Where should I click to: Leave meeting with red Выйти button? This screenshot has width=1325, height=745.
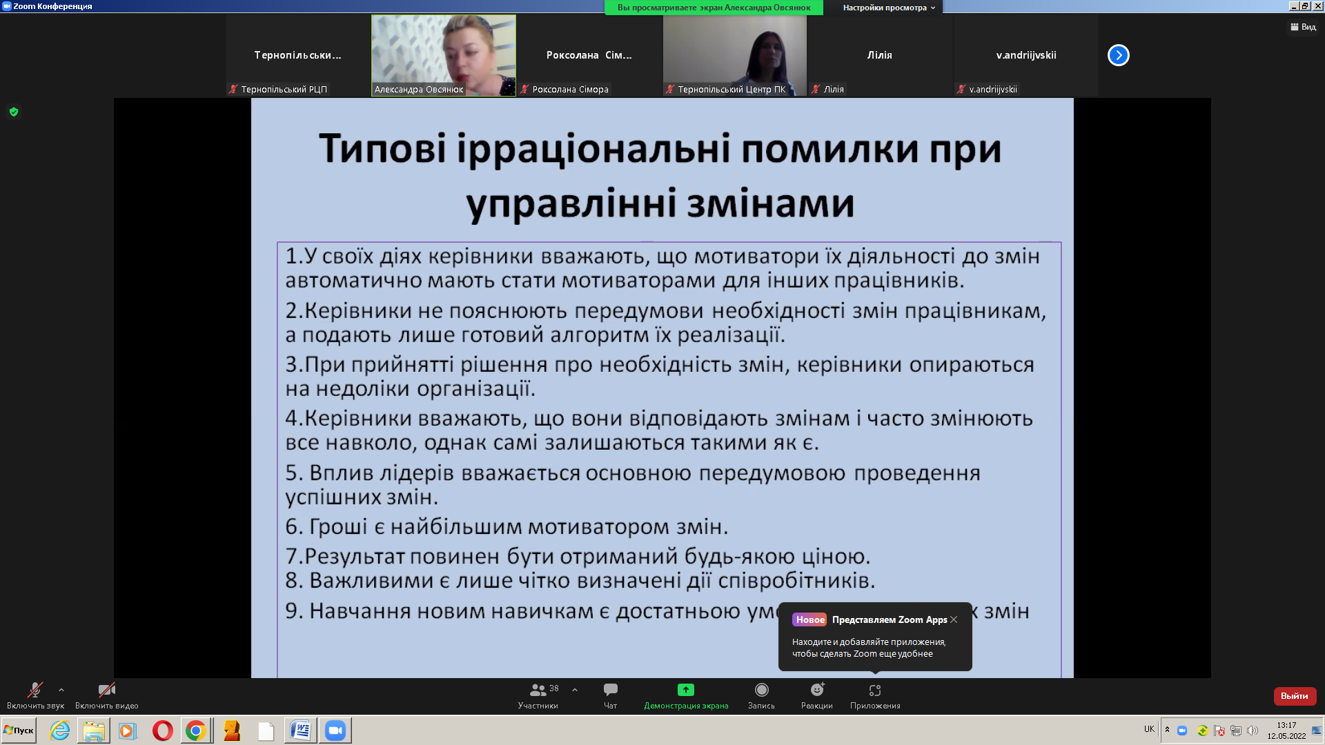tap(1295, 696)
